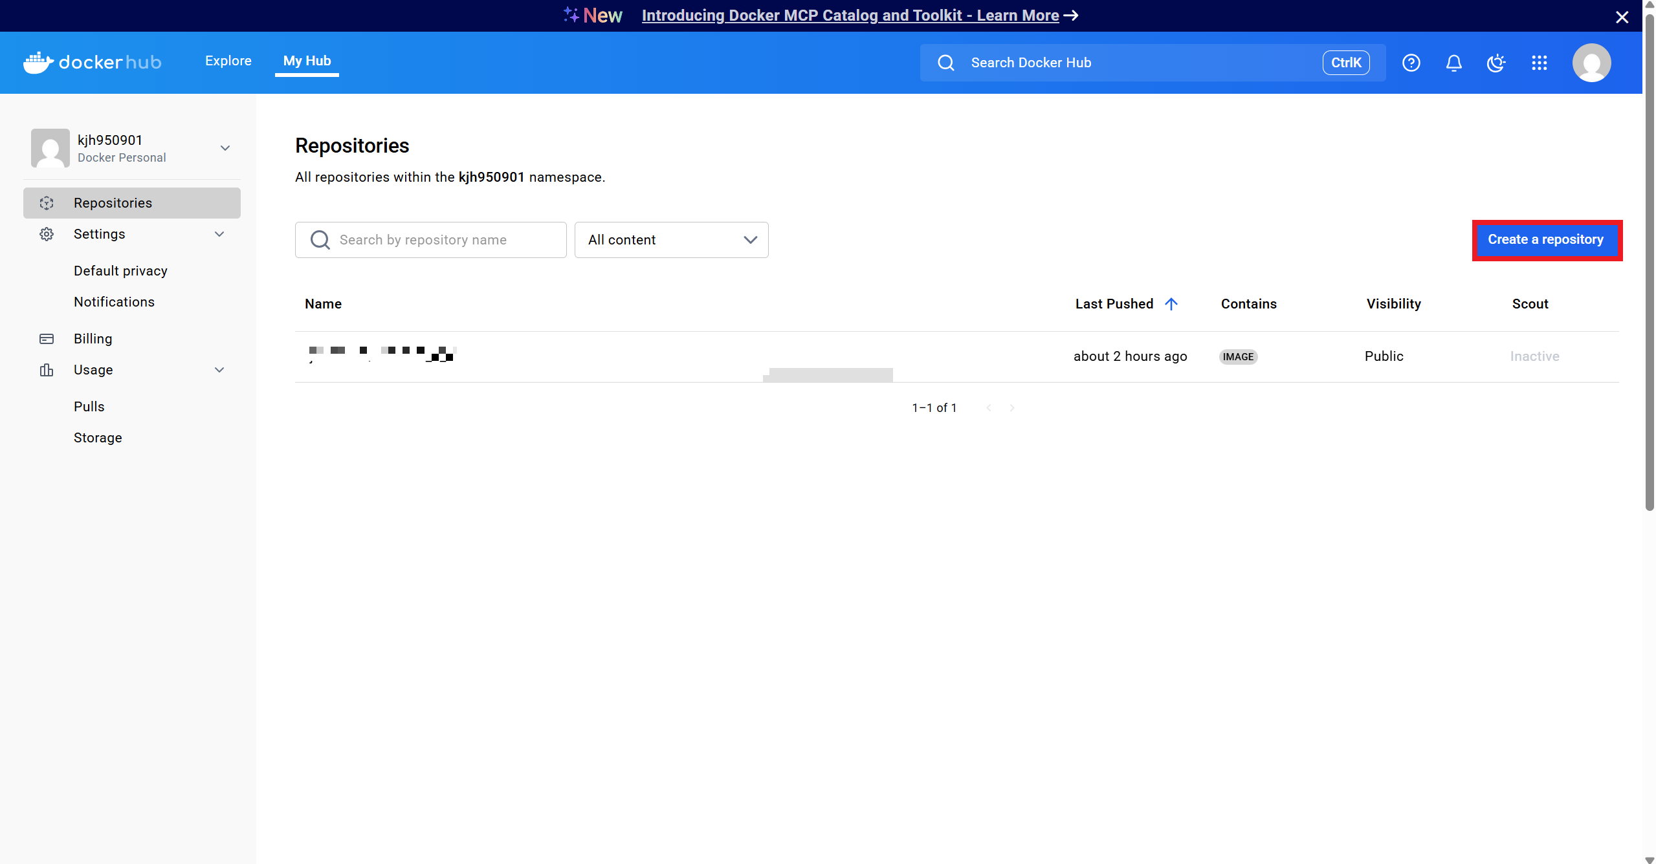
Task: Open Default privacy settings
Action: pyautogui.click(x=120, y=271)
